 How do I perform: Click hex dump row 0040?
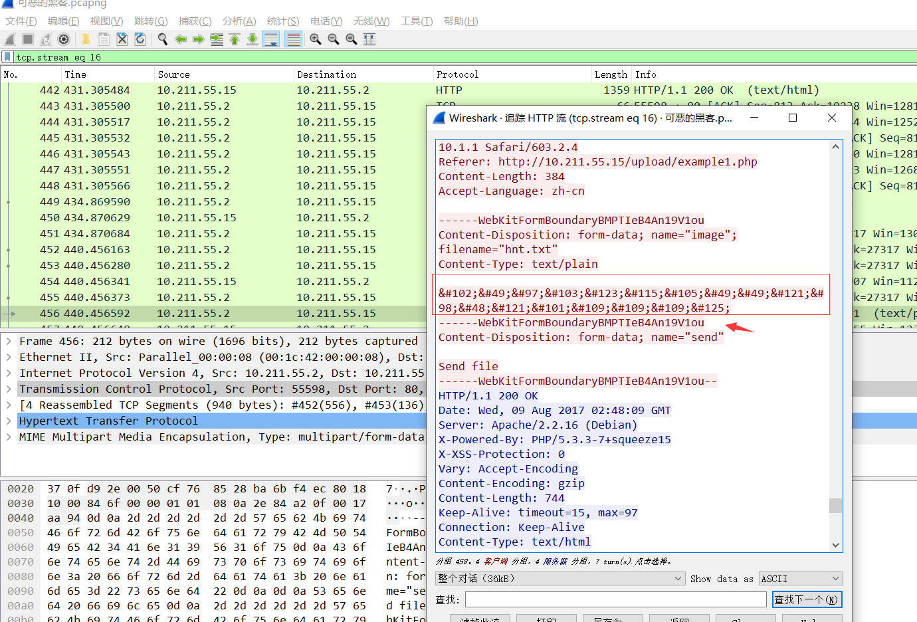pyautogui.click(x=216, y=518)
